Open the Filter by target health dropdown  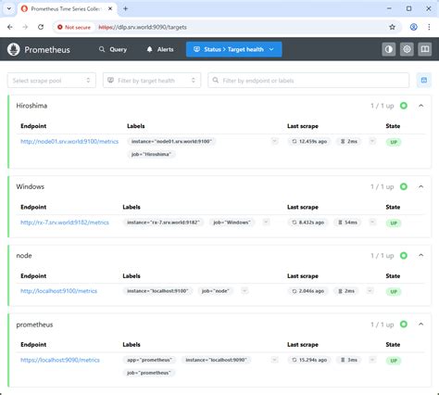click(x=152, y=81)
